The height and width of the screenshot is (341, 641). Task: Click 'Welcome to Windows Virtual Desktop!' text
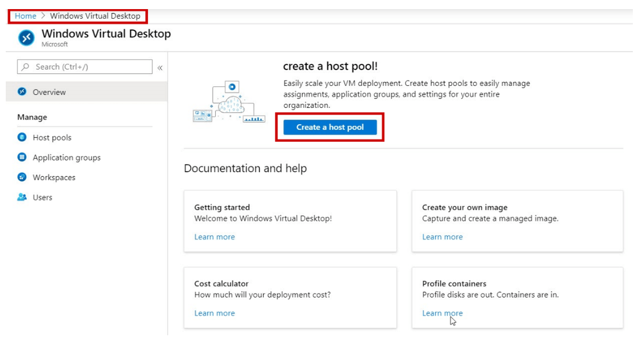coord(263,219)
